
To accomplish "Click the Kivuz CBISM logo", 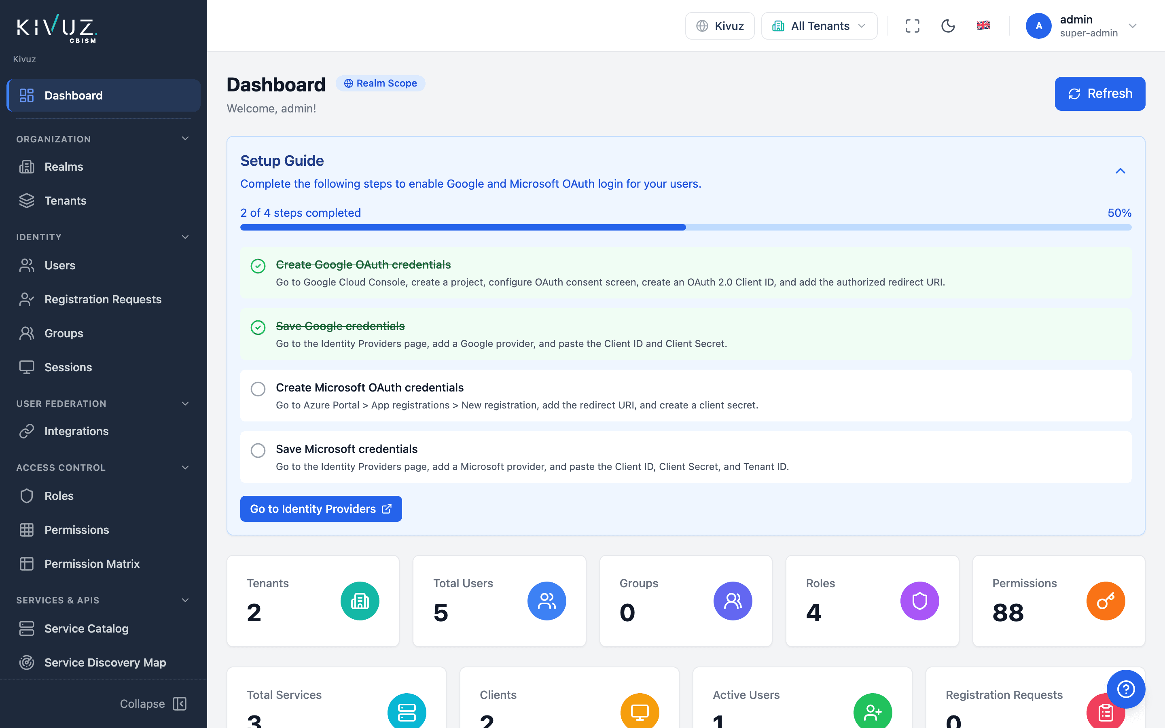I will coord(57,28).
